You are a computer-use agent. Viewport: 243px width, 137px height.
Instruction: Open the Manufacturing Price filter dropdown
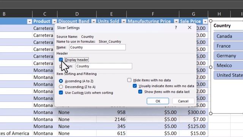click(176, 21)
